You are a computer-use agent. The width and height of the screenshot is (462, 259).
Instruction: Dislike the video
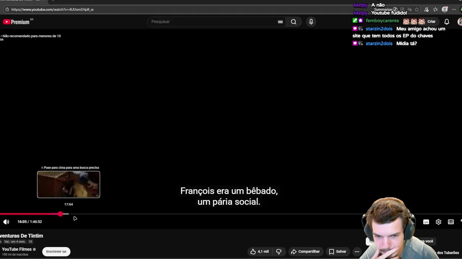coord(279,251)
